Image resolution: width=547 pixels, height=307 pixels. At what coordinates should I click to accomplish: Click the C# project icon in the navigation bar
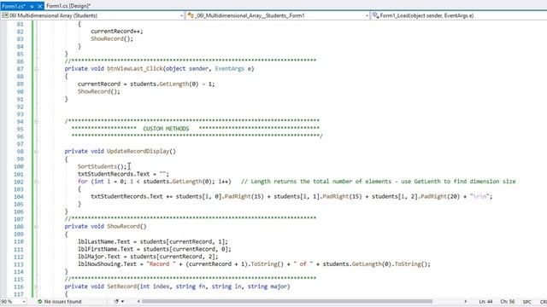(5, 15)
